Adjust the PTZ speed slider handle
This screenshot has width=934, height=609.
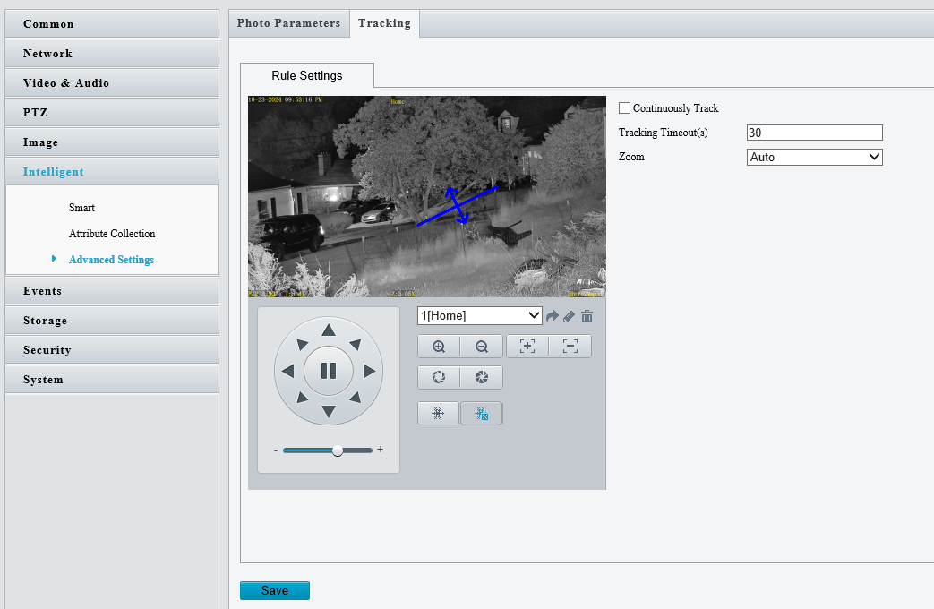(338, 450)
